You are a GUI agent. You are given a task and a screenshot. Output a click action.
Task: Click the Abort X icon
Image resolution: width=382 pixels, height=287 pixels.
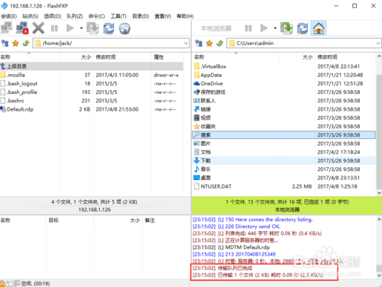[x=38, y=28]
